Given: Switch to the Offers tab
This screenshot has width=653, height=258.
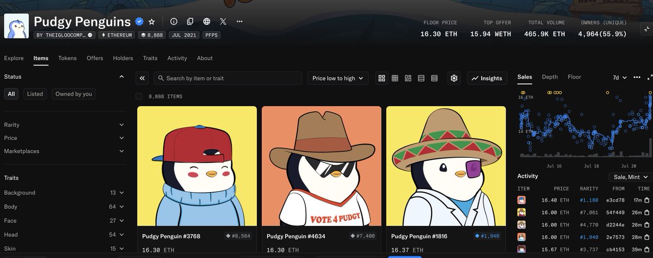Looking at the screenshot, I should click(95, 58).
